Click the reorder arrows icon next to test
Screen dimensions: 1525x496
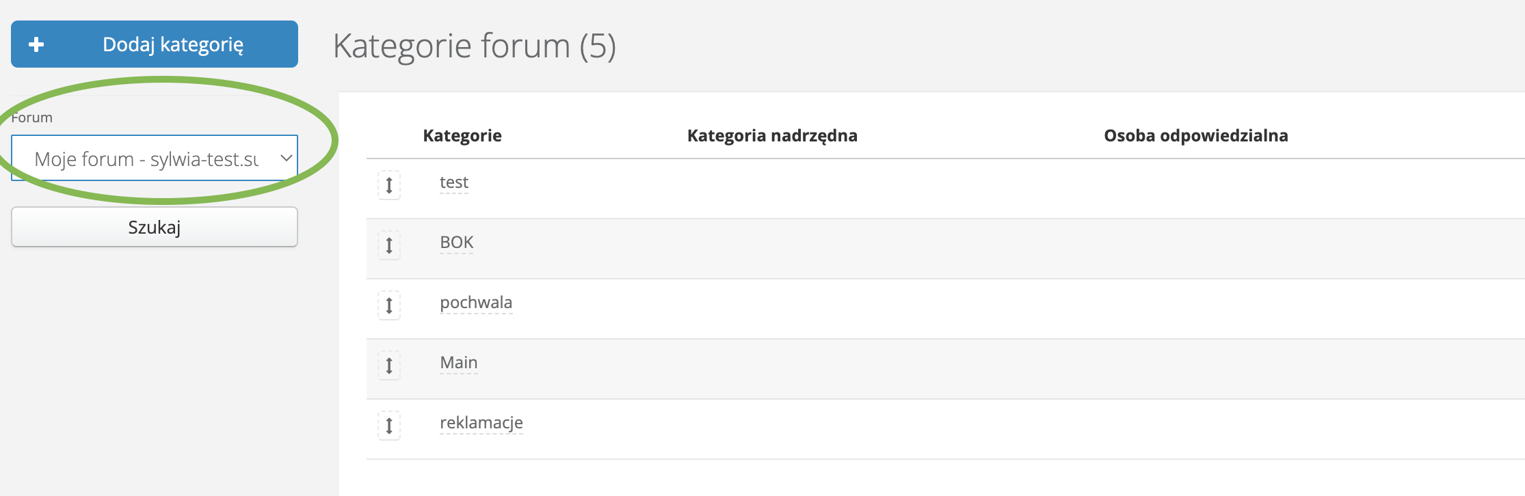(388, 186)
